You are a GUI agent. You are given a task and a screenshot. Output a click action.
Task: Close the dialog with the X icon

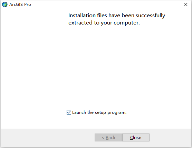tap(186, 4)
